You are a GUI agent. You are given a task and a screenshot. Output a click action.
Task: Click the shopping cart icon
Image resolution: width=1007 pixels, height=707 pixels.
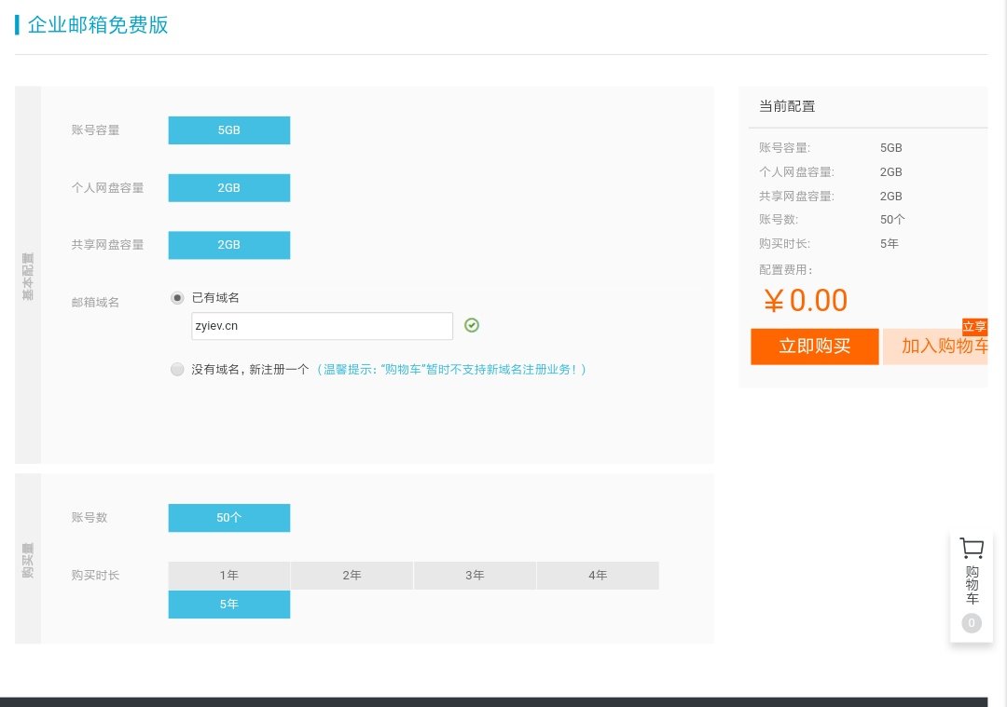(972, 549)
